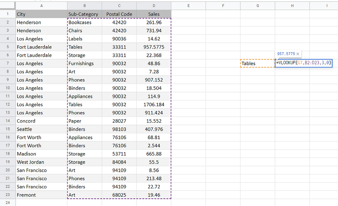Viewport: 338px width, 206px height.
Task: Select sales value 2.544
Action: point(154,146)
